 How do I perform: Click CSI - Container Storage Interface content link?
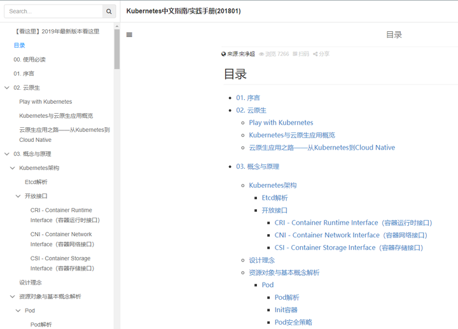349,248
